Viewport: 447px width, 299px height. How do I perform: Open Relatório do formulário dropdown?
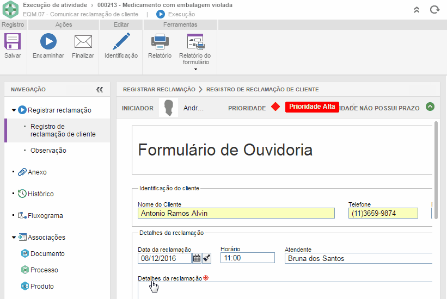pyautogui.click(x=195, y=69)
